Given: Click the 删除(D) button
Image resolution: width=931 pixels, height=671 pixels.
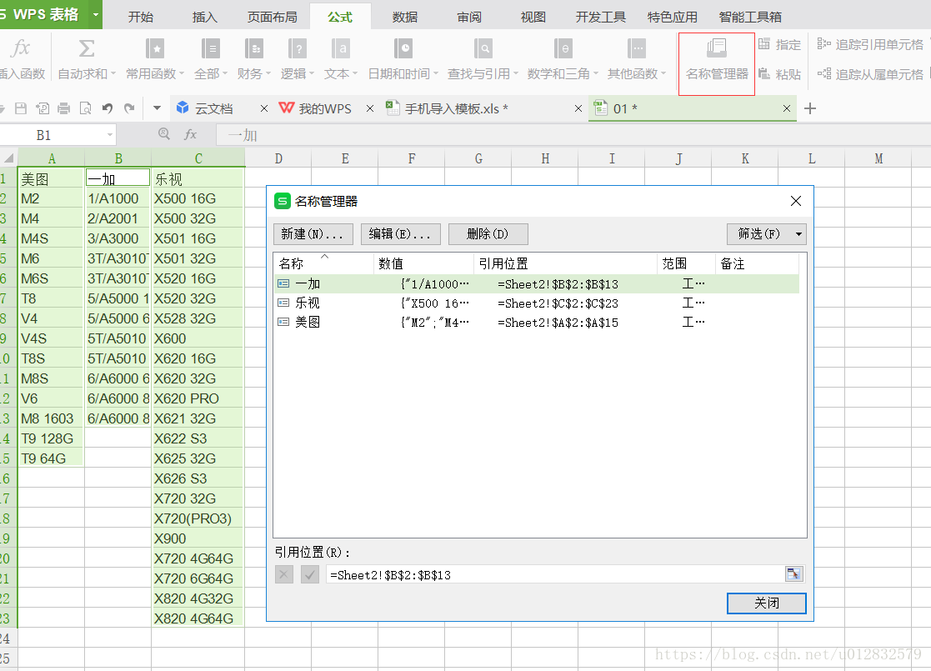Looking at the screenshot, I should pos(488,234).
